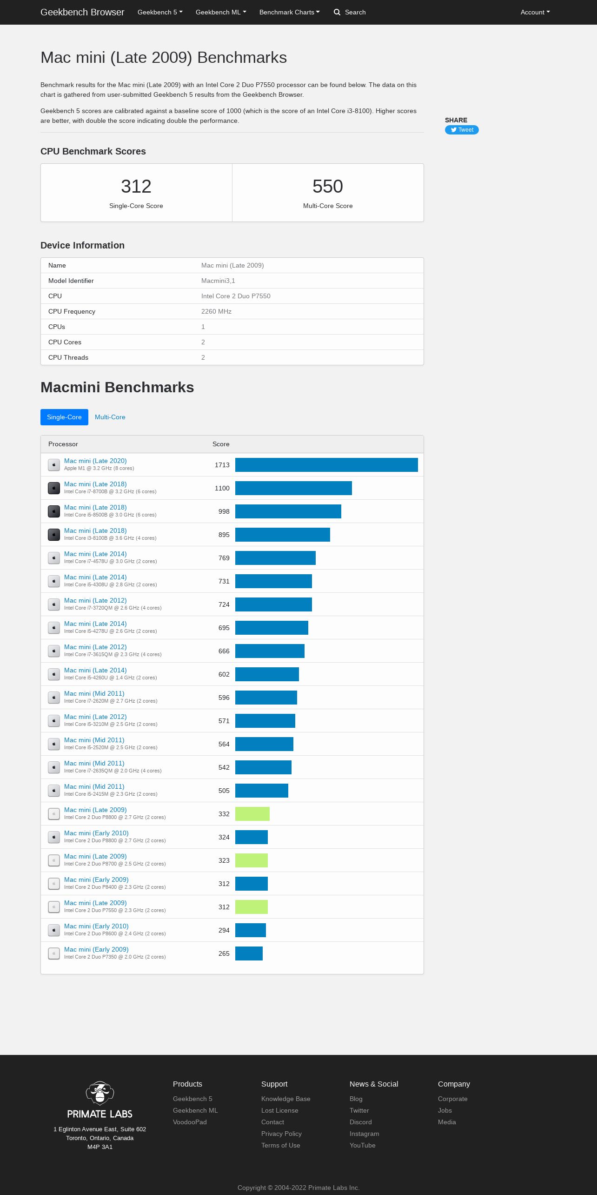Open the Mac mini (Late 2020) link
597x1195 pixels.
pyautogui.click(x=95, y=461)
